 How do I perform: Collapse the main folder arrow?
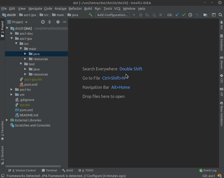(21, 49)
